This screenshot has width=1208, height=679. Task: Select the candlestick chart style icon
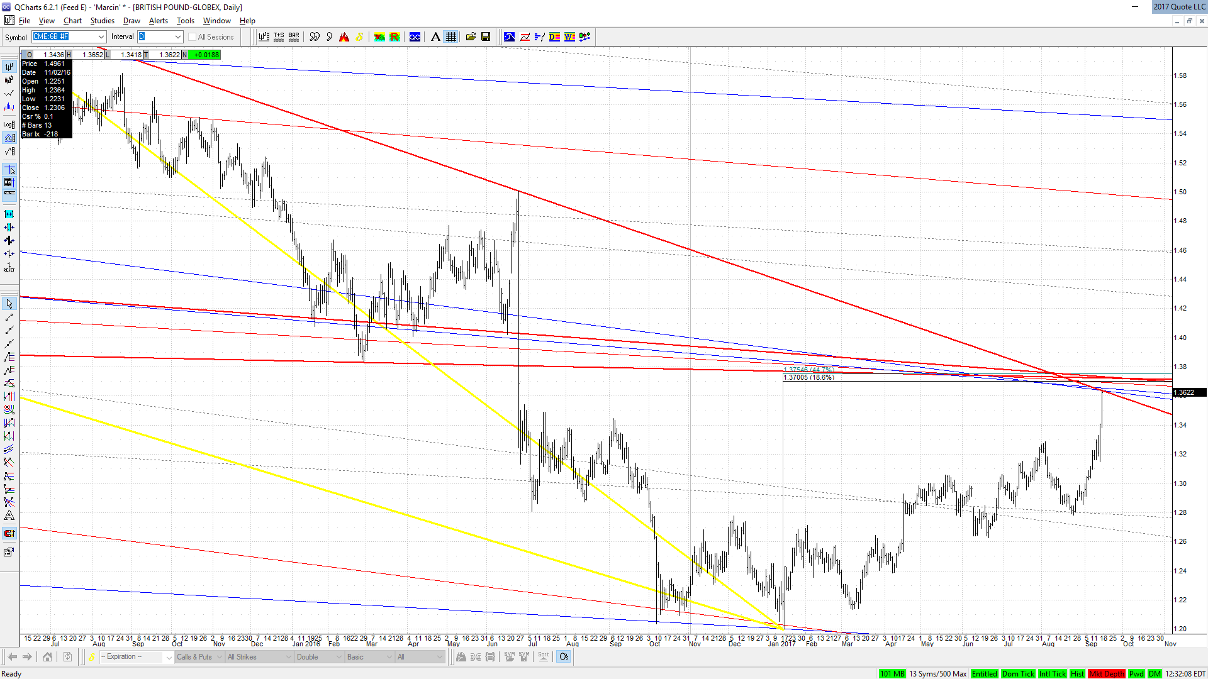9,80
